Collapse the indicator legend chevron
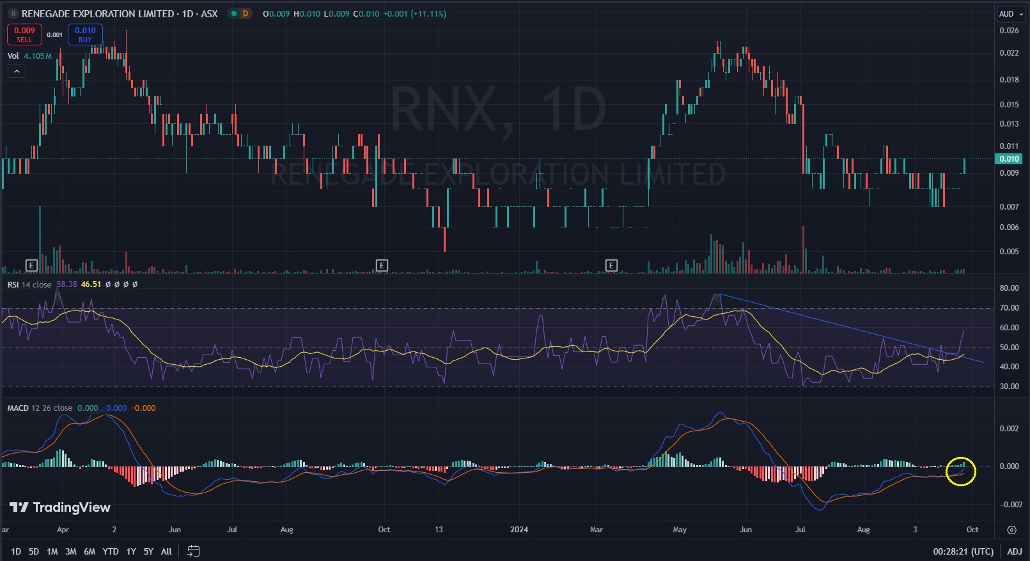The image size is (1030, 561). 17,71
